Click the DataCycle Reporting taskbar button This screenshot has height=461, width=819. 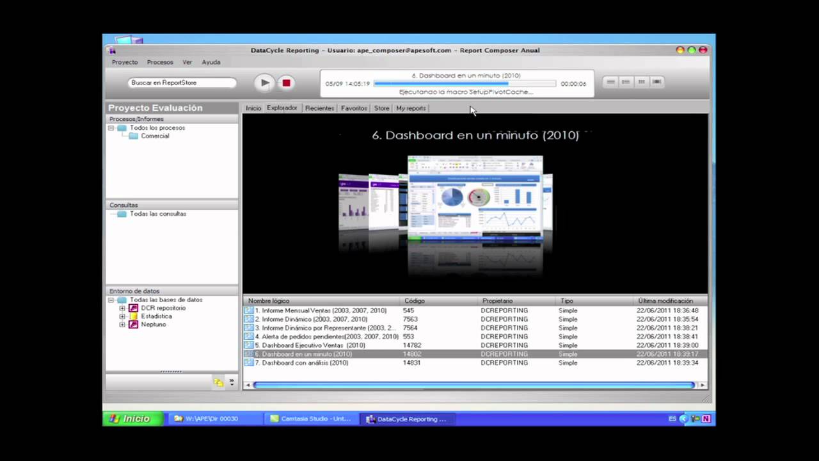[408, 419]
